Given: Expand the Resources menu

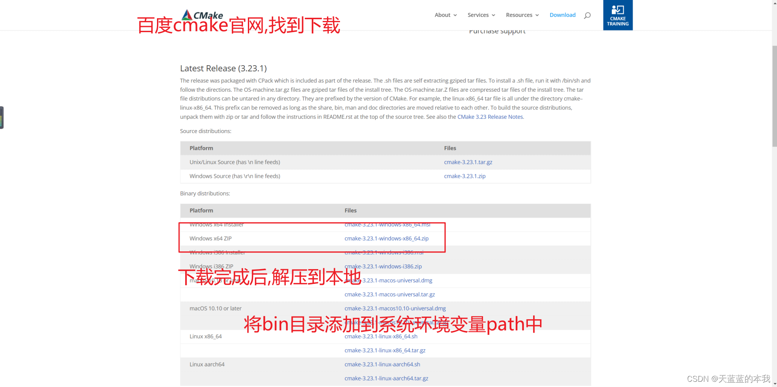Looking at the screenshot, I should pos(522,15).
